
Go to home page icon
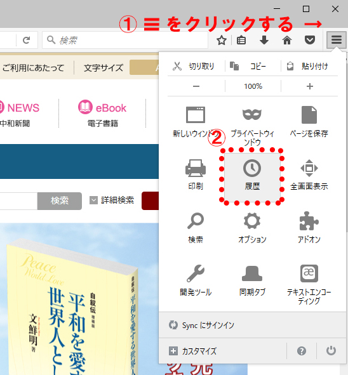287,40
